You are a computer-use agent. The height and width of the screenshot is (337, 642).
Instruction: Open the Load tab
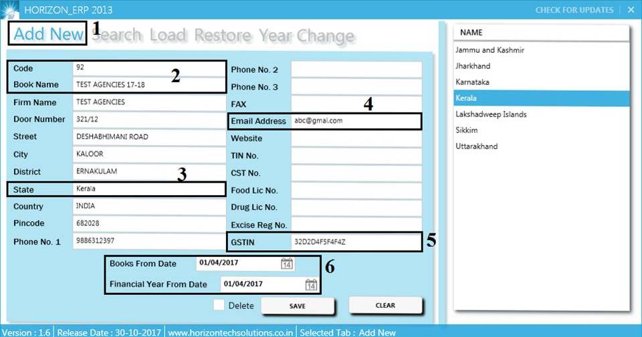pyautogui.click(x=168, y=35)
